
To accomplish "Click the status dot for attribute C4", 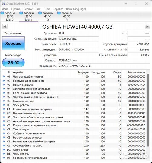I will pyautogui.click(x=4, y=133).
